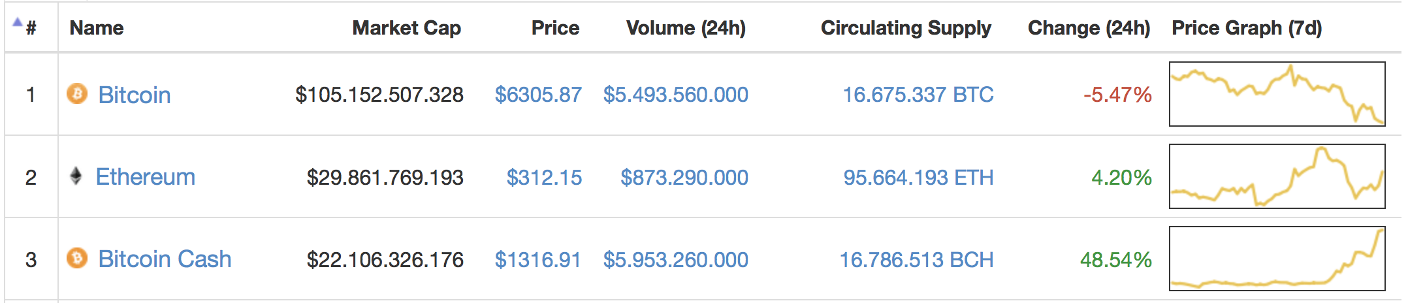
Task: Sort by Change (24h) column header
Action: point(1089,28)
